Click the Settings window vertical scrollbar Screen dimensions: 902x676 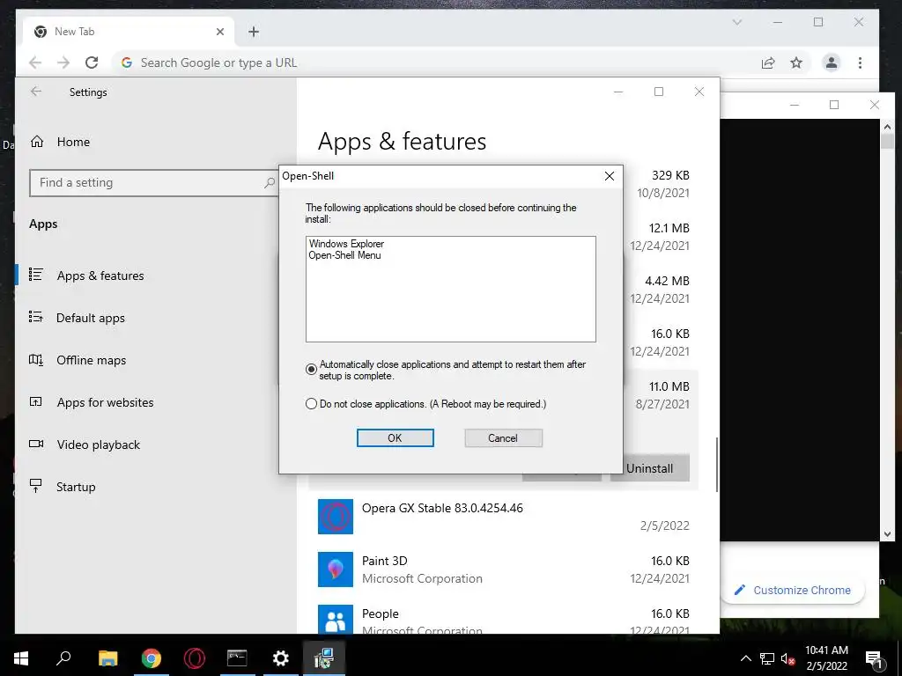coord(716,465)
